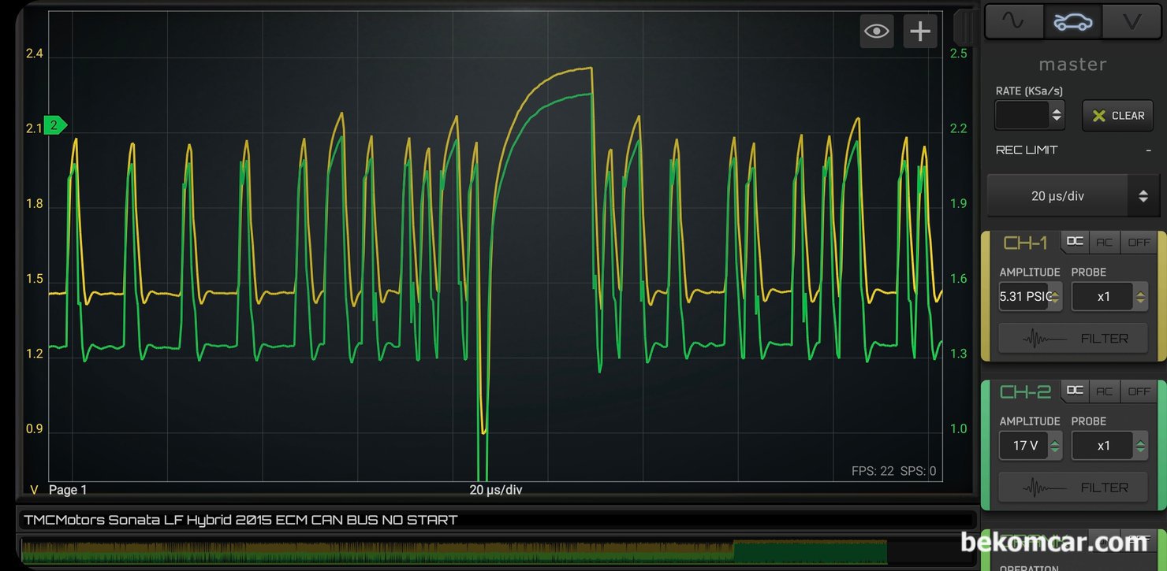Expand CH-1 amplitude 5.31 PSIG selector
This screenshot has width=1167, height=571.
tap(1031, 297)
